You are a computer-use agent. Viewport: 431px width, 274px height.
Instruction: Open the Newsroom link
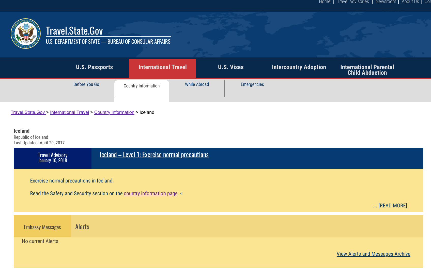[386, 2]
